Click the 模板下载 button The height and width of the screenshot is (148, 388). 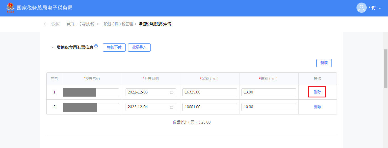pos(114,47)
